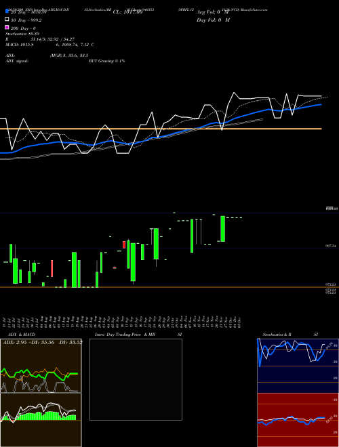Open the red RSI chart panel
The image size is (339, 447).
pyautogui.click(x=298, y=420)
